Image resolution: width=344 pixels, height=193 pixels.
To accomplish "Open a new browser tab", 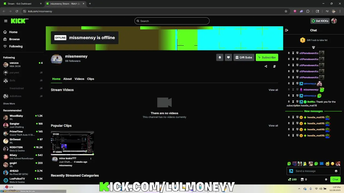I will point(90,4).
